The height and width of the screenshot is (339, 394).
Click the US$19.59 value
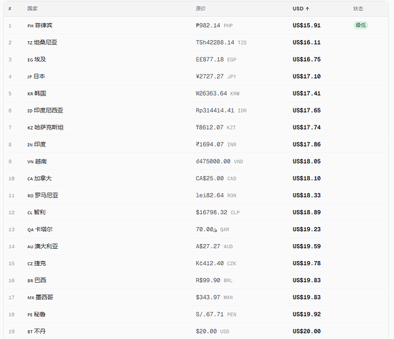pyautogui.click(x=306, y=247)
